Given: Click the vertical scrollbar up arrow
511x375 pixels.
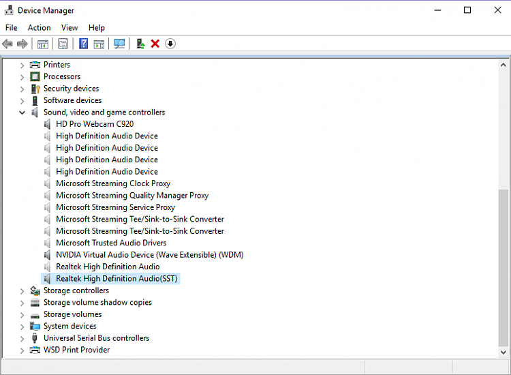Looking at the screenshot, I should click(x=504, y=63).
